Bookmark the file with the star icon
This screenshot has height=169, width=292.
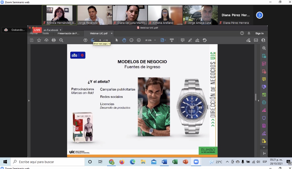[x=39, y=40]
